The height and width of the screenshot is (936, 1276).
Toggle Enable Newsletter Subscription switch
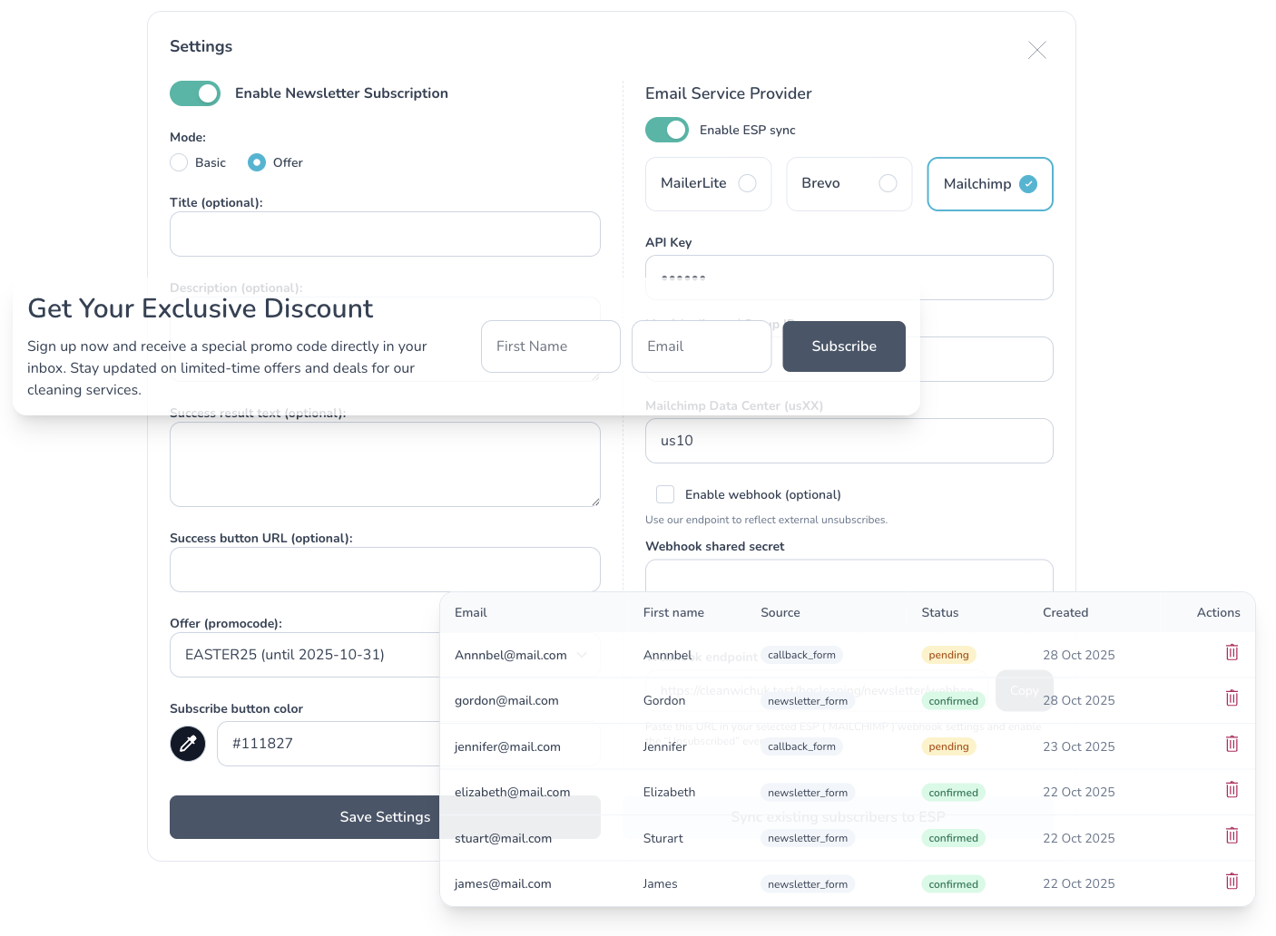point(195,93)
